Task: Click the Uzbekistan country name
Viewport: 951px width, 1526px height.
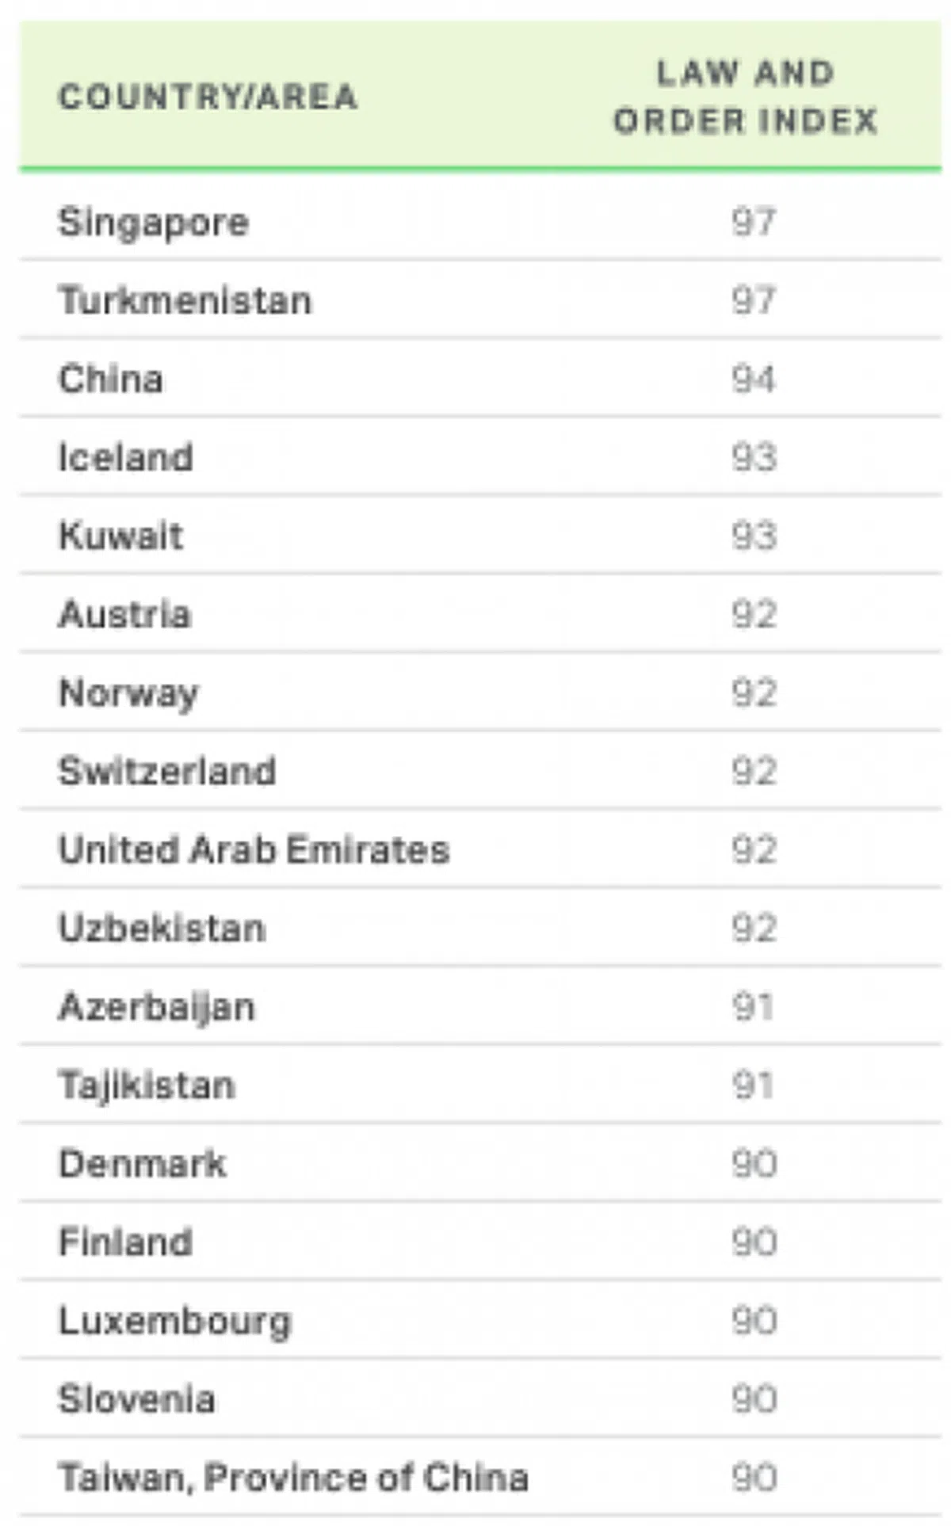Action: tap(162, 928)
